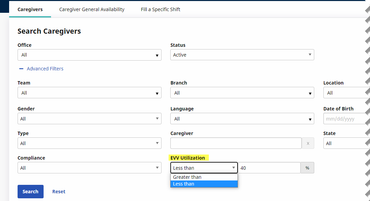Clear Caregiver field with x button
Screen dimensions: 370x201
coord(308,143)
